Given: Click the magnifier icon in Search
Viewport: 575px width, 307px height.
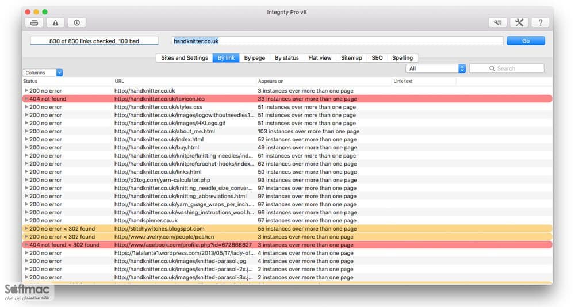Looking at the screenshot, I should pyautogui.click(x=492, y=68).
